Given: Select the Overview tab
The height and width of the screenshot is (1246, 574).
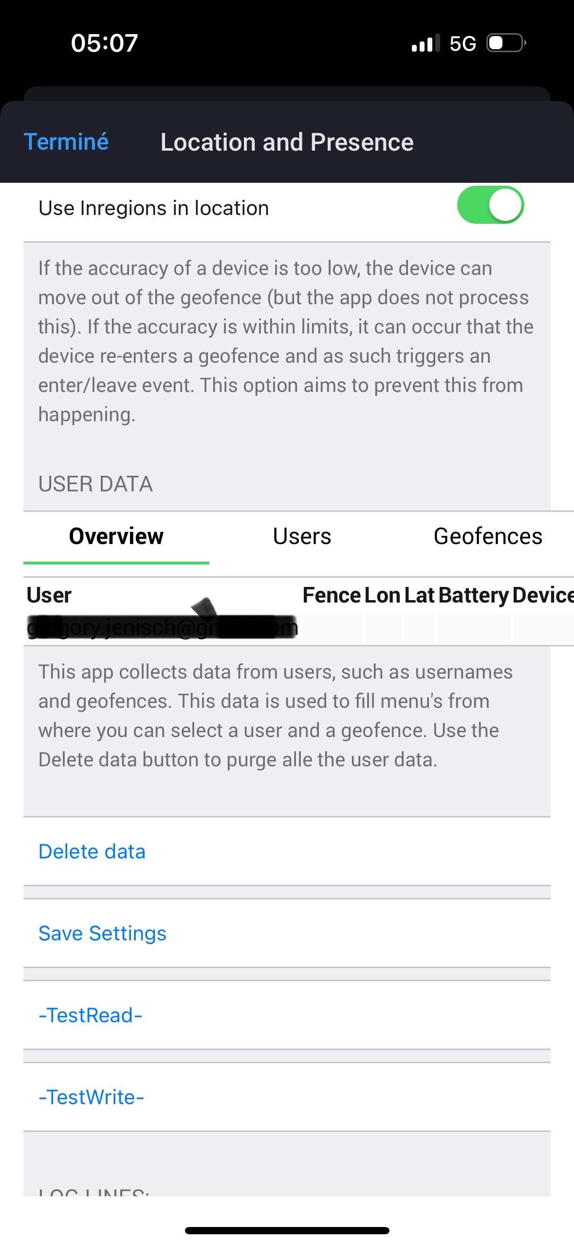Looking at the screenshot, I should [116, 536].
